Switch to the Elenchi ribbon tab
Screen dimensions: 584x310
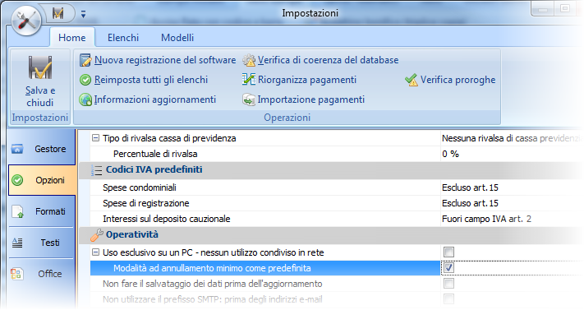tap(123, 38)
